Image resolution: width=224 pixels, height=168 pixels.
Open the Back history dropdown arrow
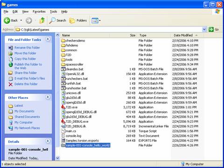point(21,21)
